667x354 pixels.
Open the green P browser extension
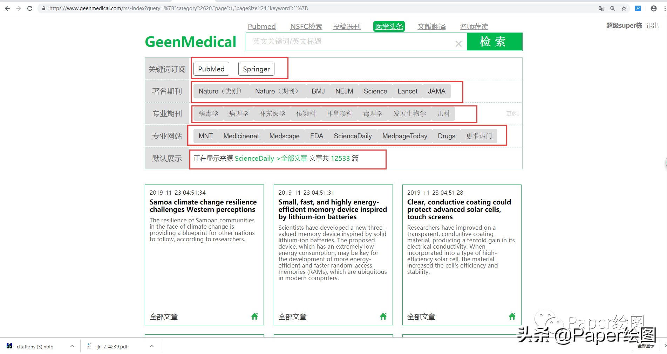coord(638,8)
